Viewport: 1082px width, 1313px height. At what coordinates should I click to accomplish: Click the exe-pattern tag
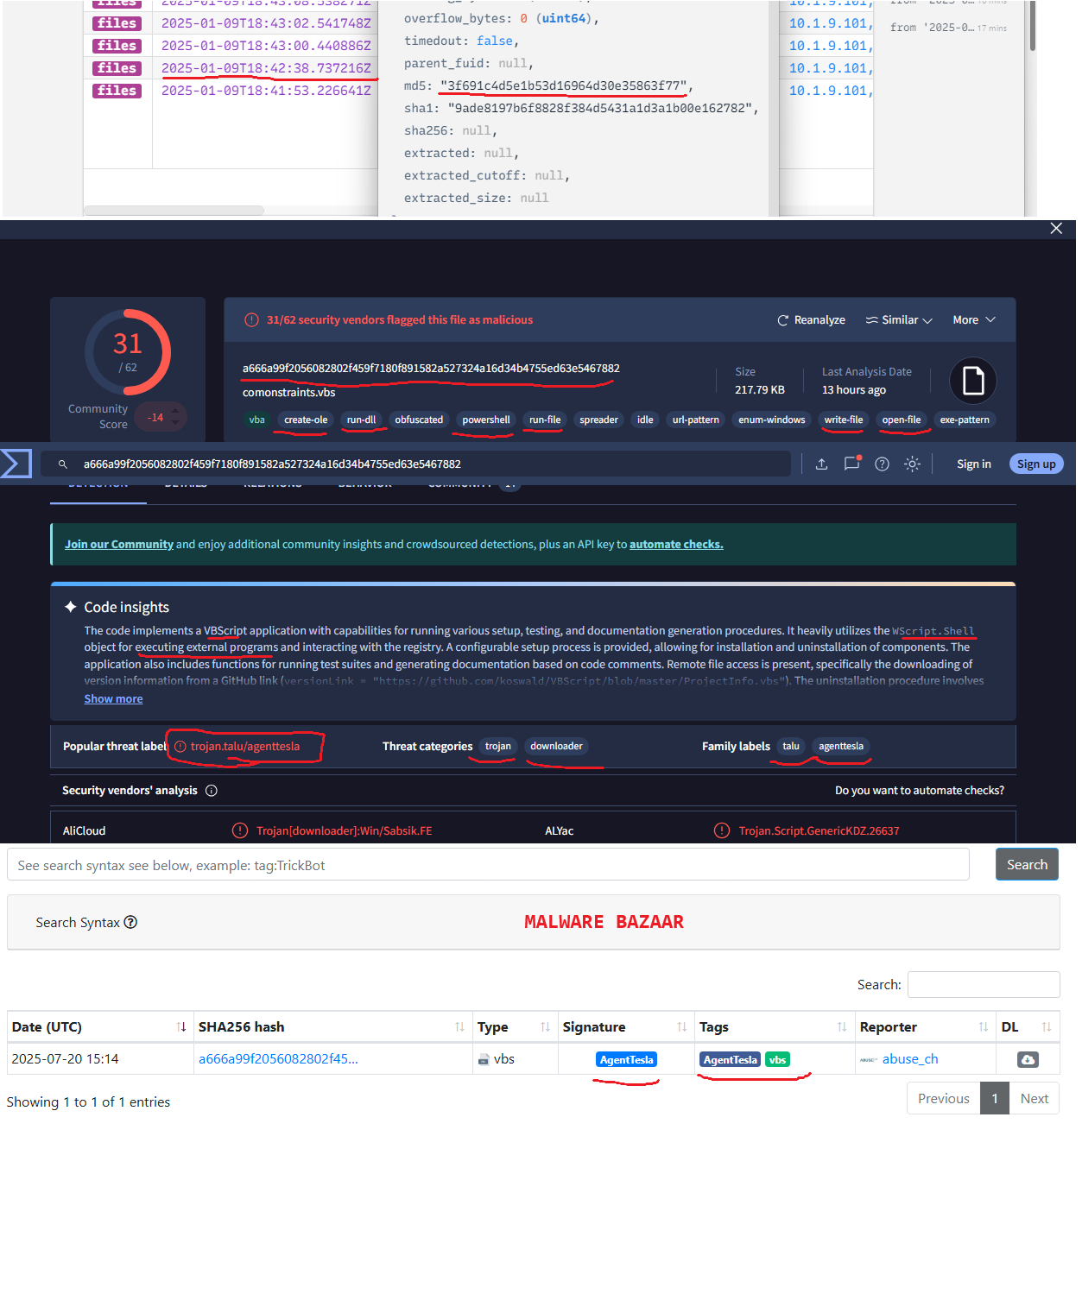pos(965,420)
